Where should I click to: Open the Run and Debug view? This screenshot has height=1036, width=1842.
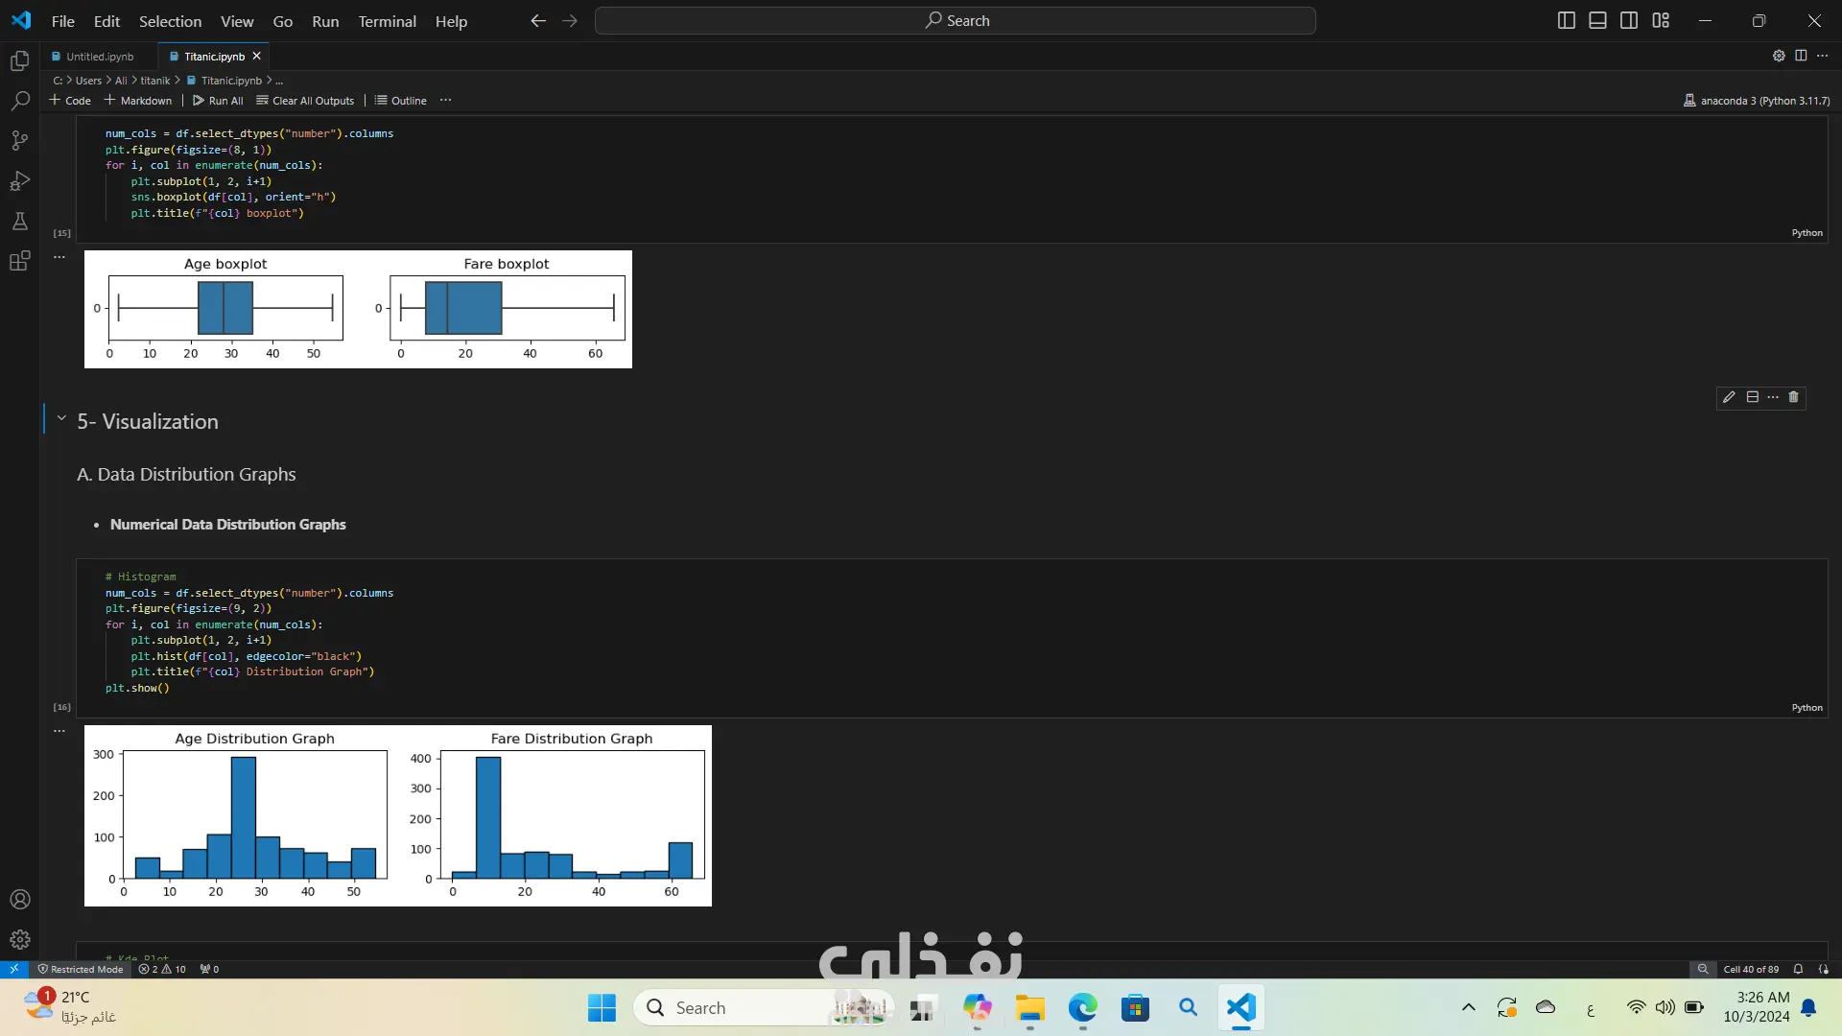19,181
